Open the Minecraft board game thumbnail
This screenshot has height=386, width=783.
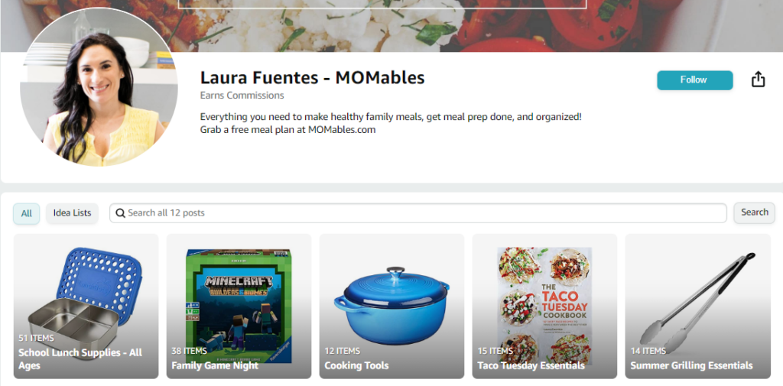(x=239, y=306)
